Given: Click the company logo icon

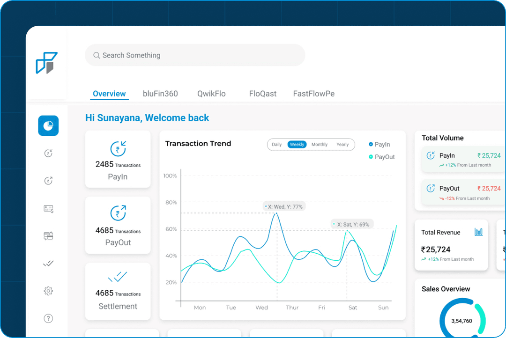Looking at the screenshot, I should 47,63.
